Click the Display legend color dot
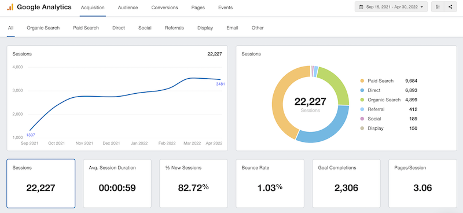 click(x=362, y=128)
